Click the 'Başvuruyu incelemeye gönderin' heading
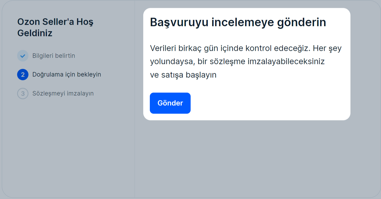This screenshot has height=199, width=381. [238, 22]
